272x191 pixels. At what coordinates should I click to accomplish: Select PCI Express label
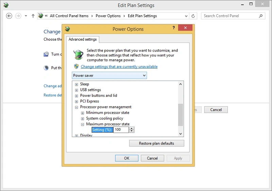89,101
